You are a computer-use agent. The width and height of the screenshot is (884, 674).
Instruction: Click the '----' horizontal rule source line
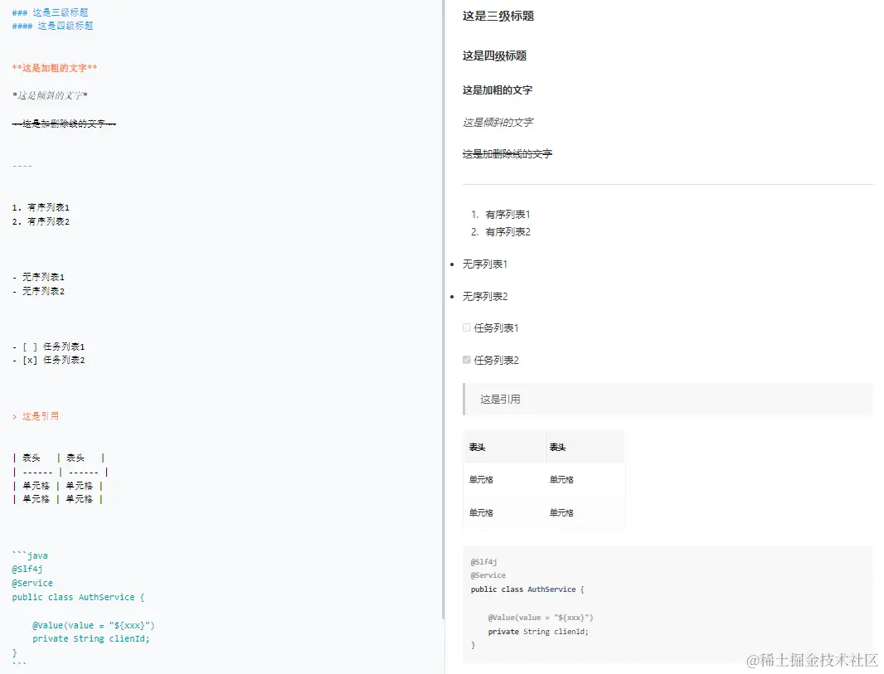pyautogui.click(x=22, y=166)
